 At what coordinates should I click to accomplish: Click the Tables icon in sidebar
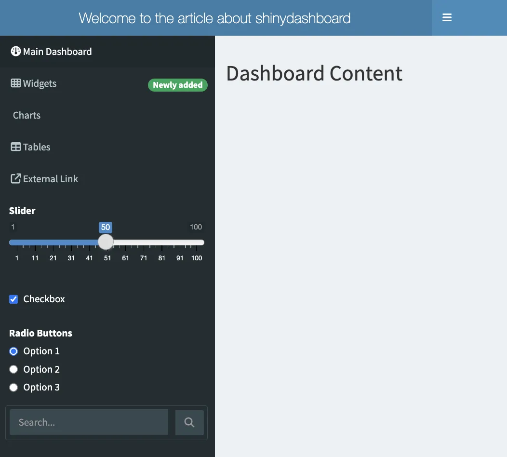coord(15,147)
